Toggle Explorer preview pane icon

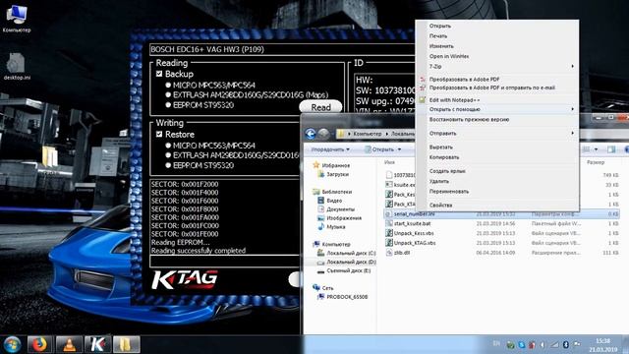click(611, 149)
